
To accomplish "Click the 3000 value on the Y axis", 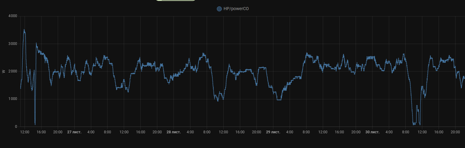I will point(13,44).
